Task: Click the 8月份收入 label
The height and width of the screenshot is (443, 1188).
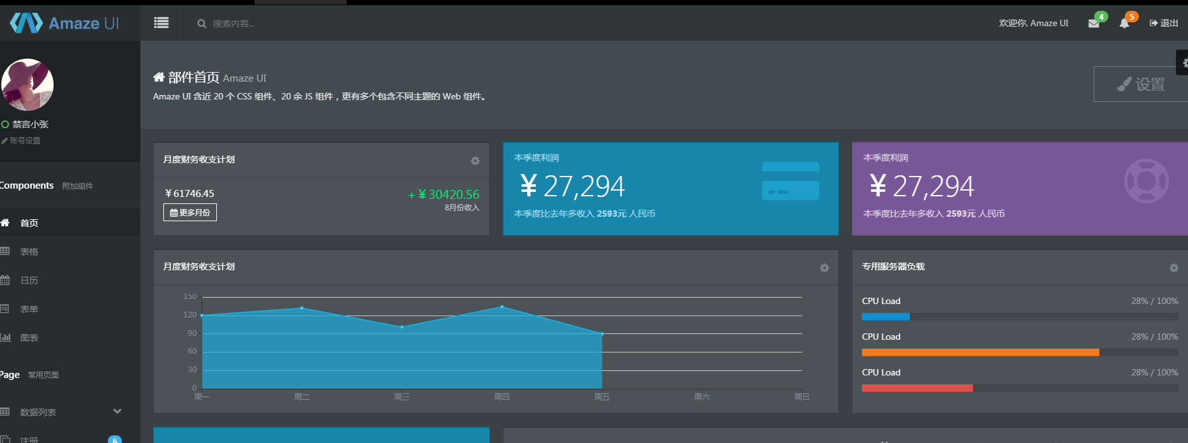Action: click(462, 208)
